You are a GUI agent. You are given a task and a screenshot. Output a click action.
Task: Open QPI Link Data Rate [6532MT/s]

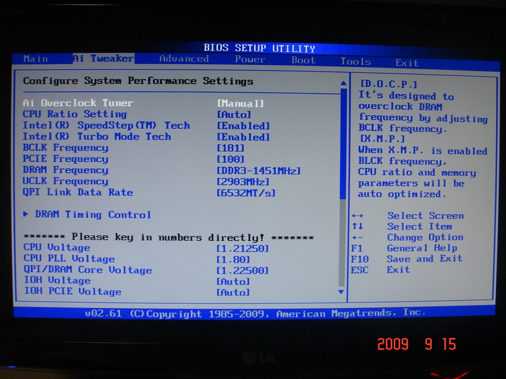[x=246, y=193]
